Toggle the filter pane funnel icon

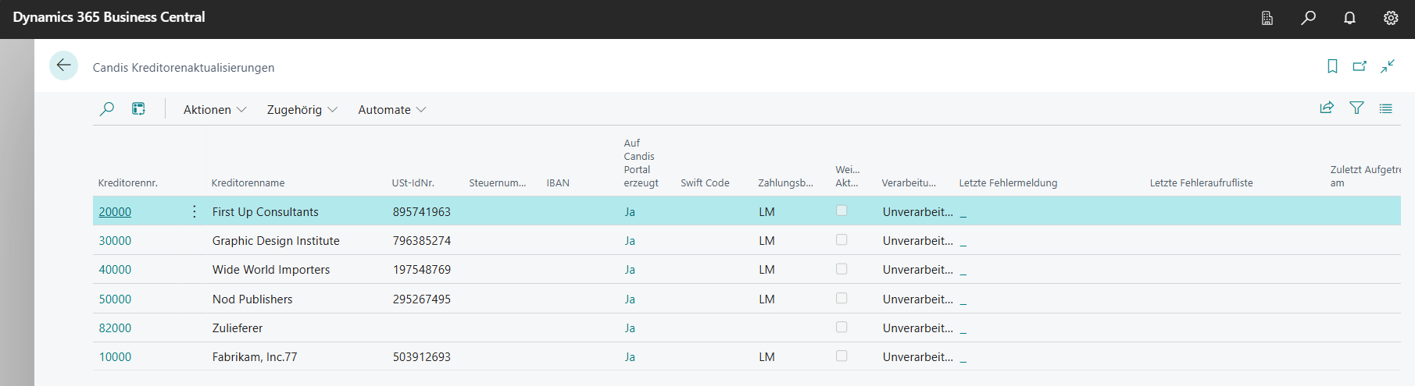click(1356, 108)
